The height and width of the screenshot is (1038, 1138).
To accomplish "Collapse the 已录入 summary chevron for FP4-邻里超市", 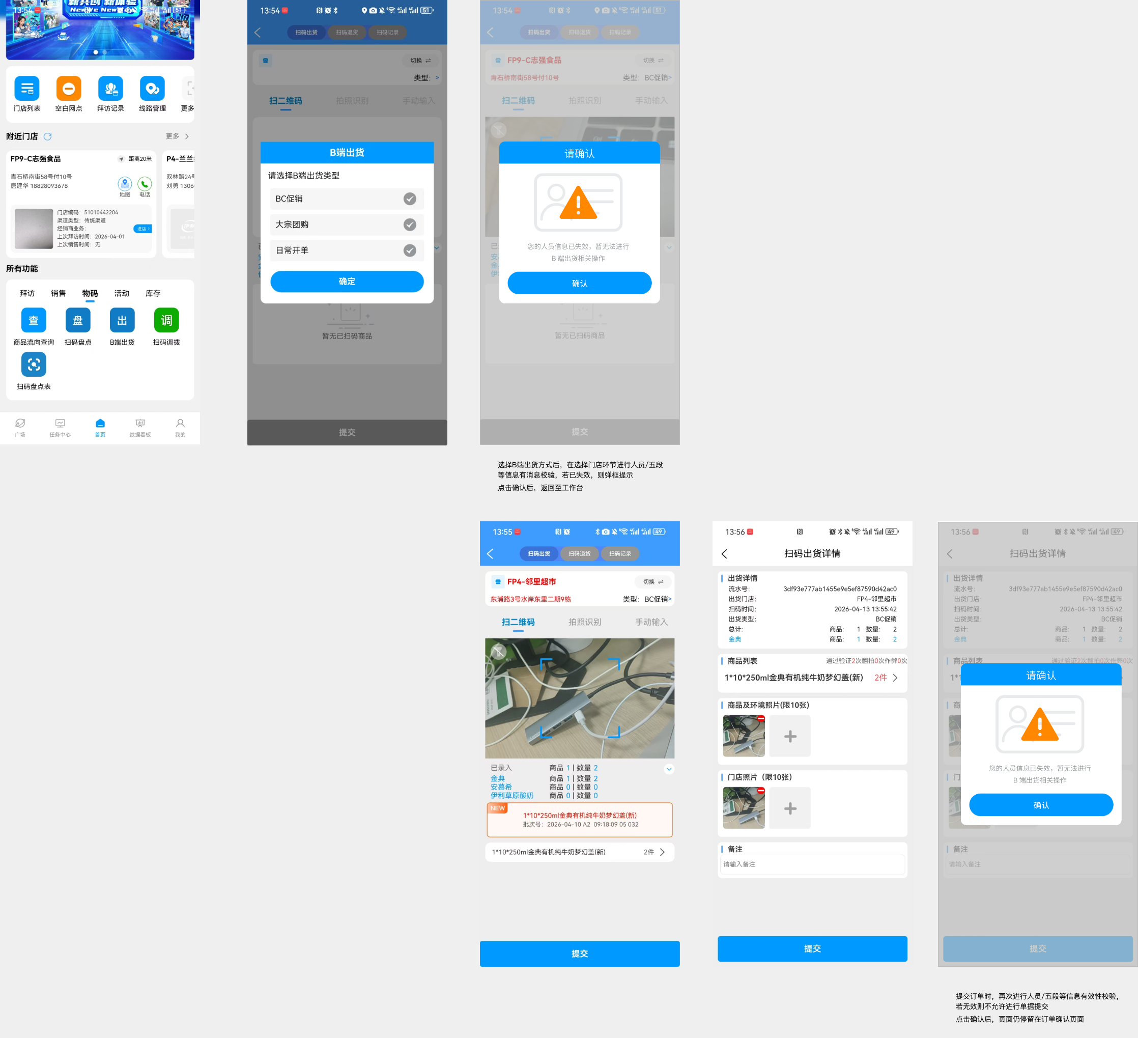I will click(669, 769).
